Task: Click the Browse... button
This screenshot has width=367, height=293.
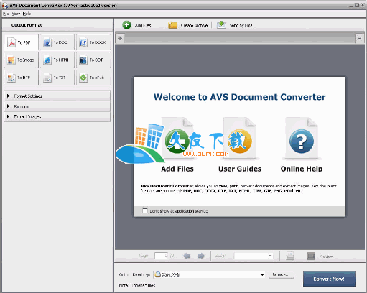Action: (282, 274)
